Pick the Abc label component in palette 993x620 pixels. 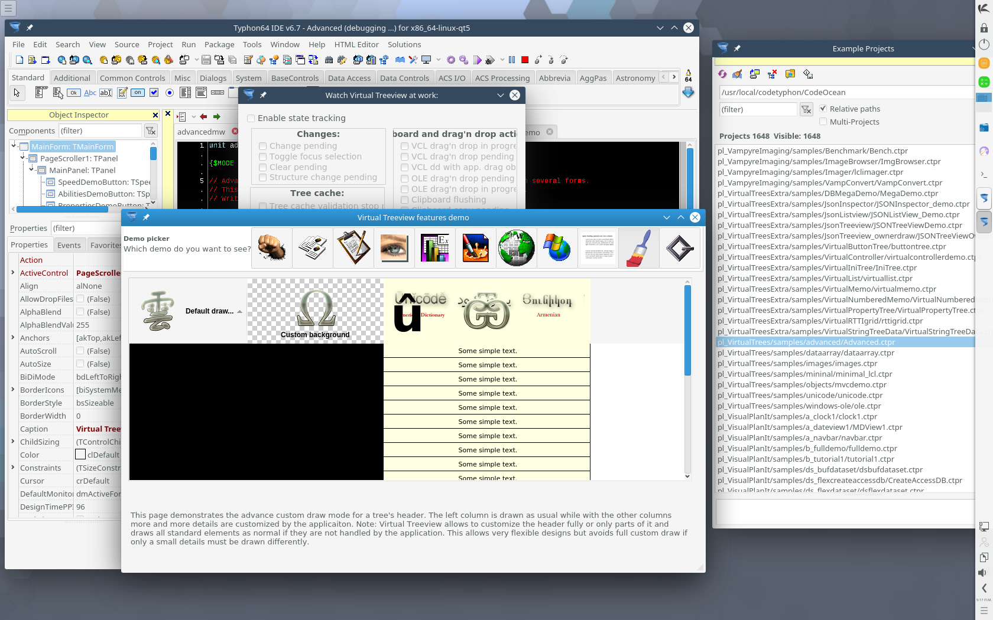point(90,93)
